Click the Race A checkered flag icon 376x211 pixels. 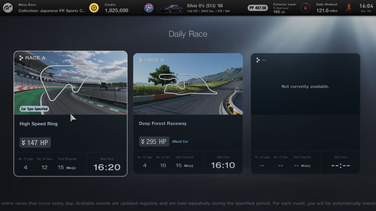pyautogui.click(x=21, y=57)
